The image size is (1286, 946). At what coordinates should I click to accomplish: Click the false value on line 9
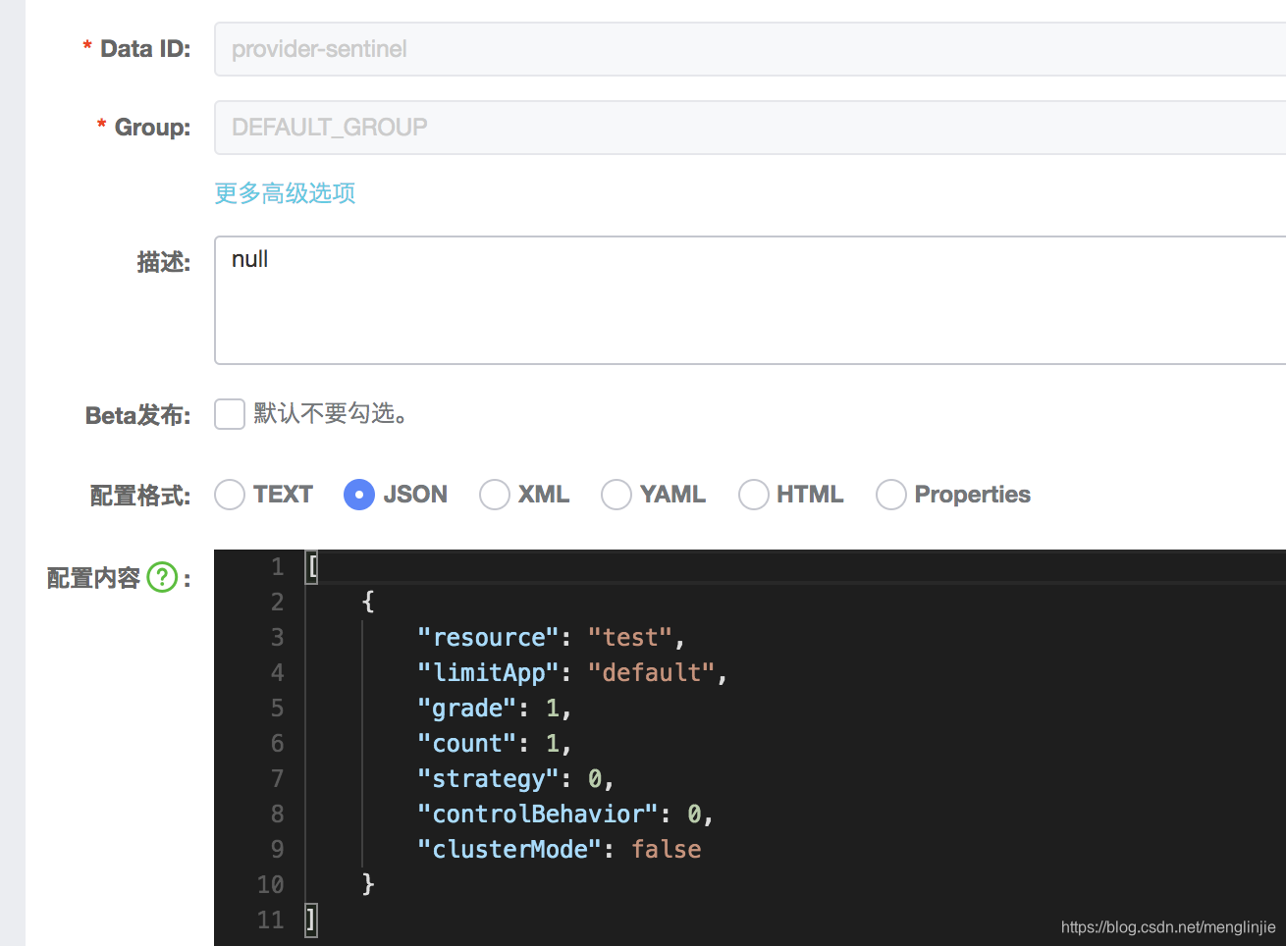click(667, 850)
